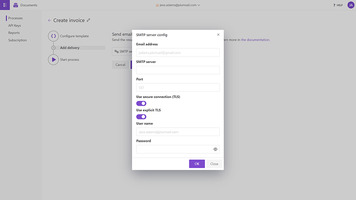Open the app launcher grid icon
This screenshot has width=356, height=200.
pyautogui.click(x=5, y=5)
